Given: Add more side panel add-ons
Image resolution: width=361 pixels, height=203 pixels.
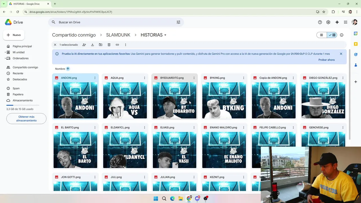Looking at the screenshot, I should [356, 82].
